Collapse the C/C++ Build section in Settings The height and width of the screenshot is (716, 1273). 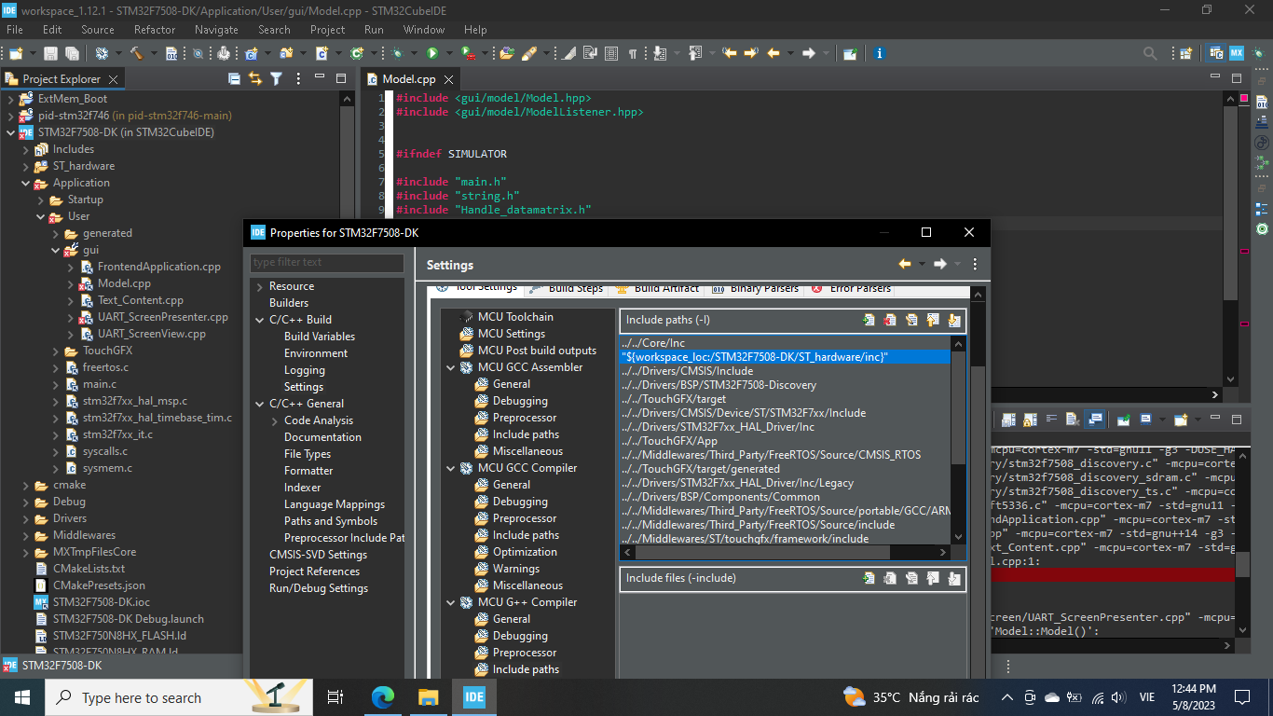260,319
